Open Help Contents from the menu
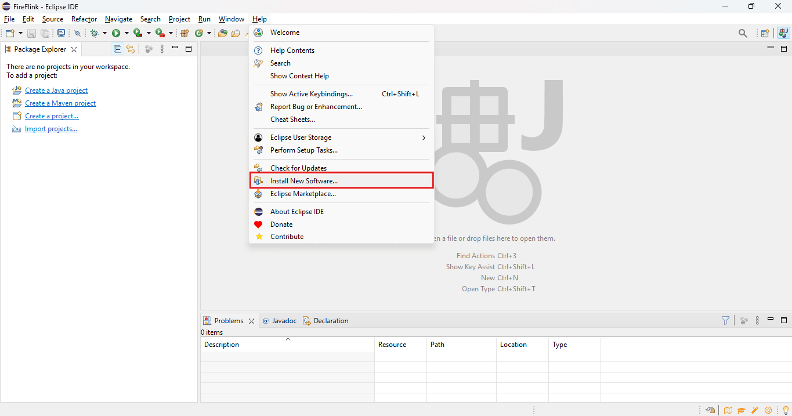 341,50
